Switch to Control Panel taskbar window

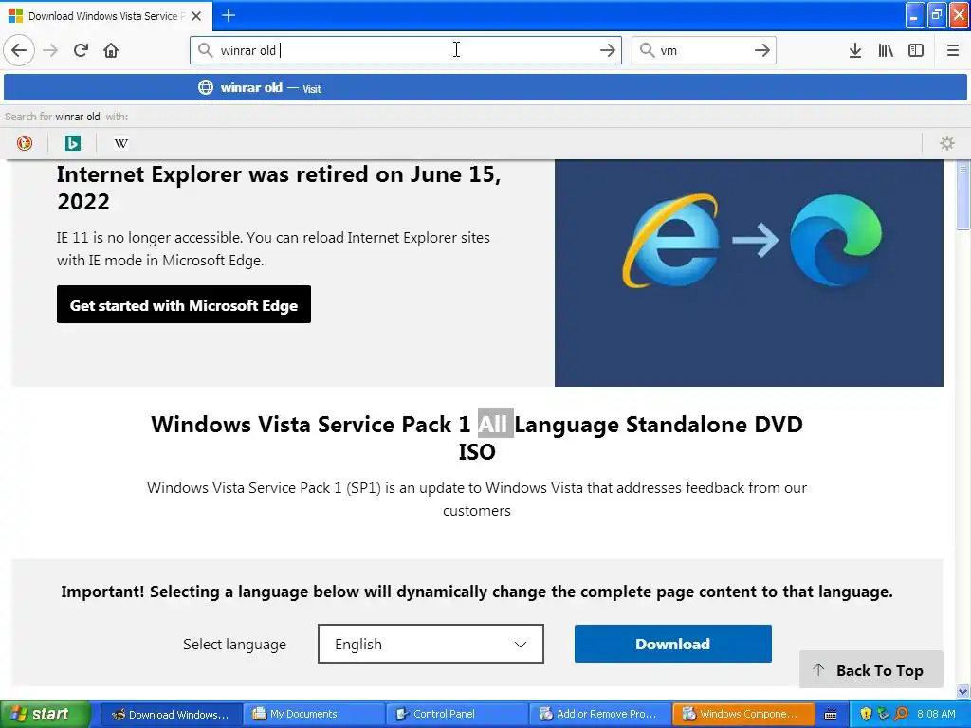click(x=456, y=715)
